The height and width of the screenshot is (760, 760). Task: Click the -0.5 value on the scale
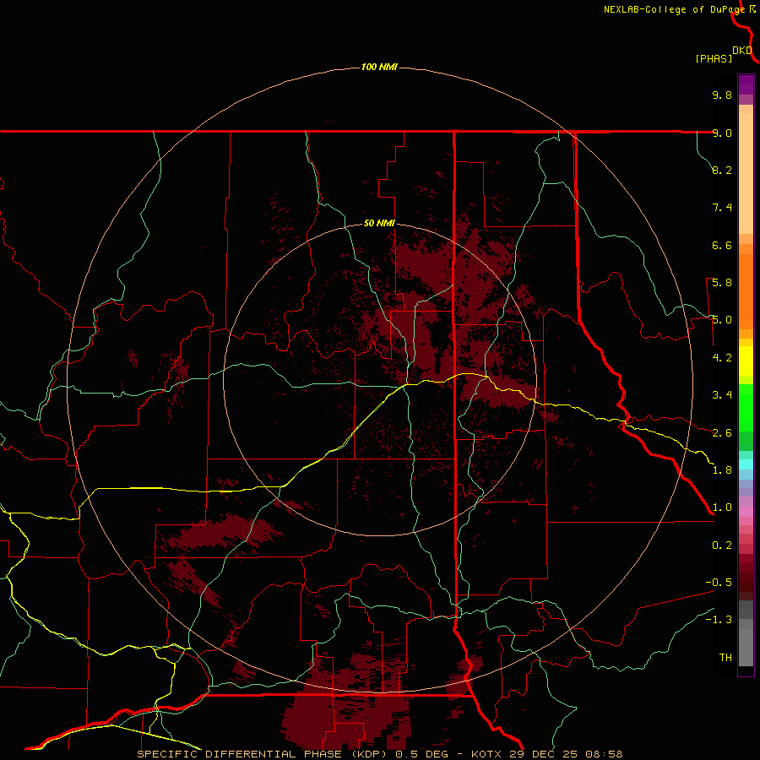(x=719, y=583)
